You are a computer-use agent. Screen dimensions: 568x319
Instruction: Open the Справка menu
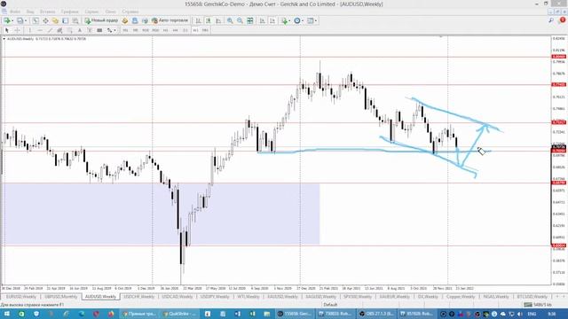(x=130, y=12)
